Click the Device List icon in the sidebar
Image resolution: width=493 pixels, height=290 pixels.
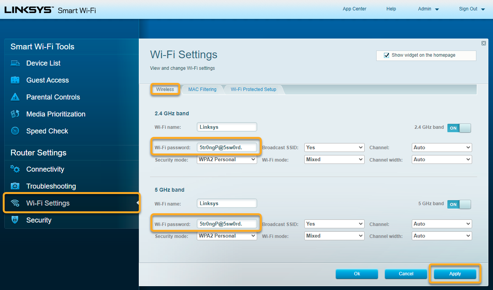coord(15,63)
